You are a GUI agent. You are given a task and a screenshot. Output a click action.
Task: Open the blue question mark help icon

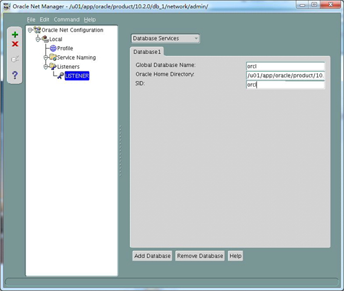click(x=15, y=75)
